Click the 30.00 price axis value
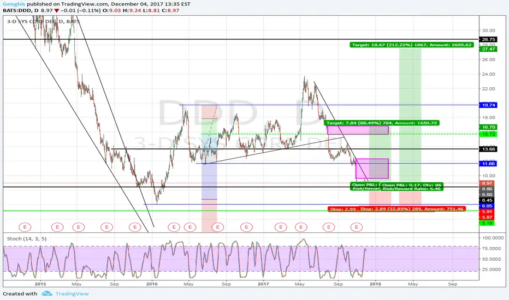Screen dimensions: 509x300 click(488, 31)
